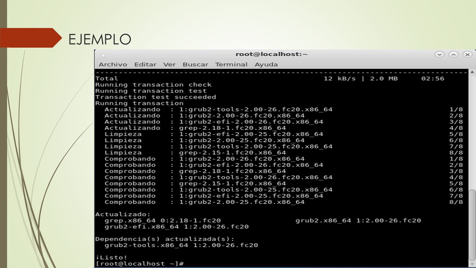Open the Buscar menu

[x=195, y=64]
